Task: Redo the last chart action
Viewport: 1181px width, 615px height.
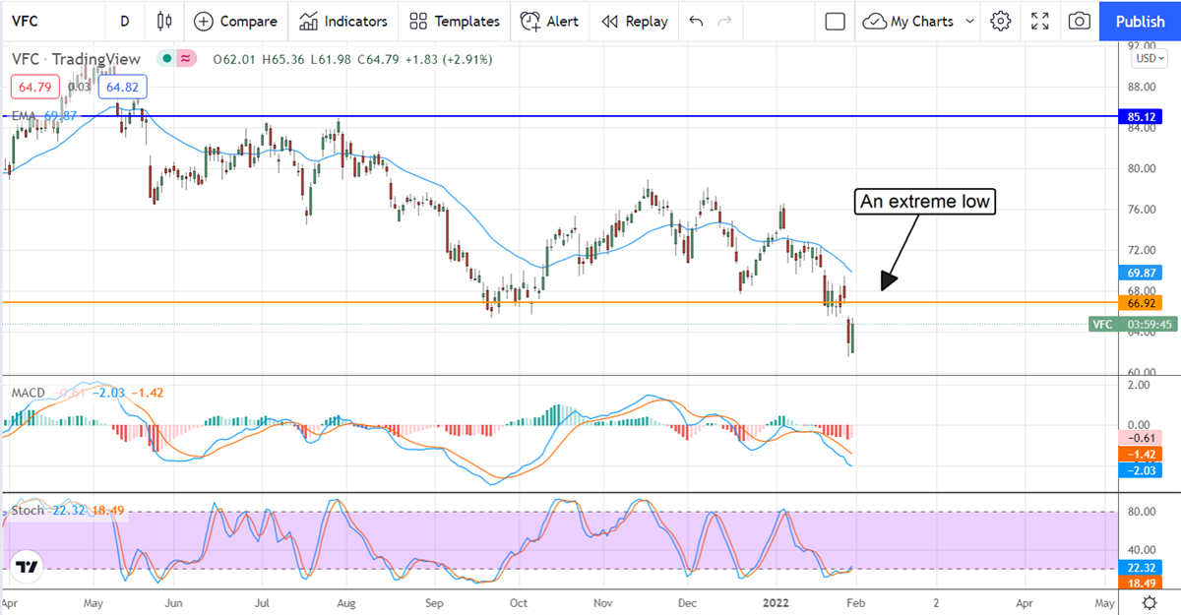Action: (x=725, y=21)
